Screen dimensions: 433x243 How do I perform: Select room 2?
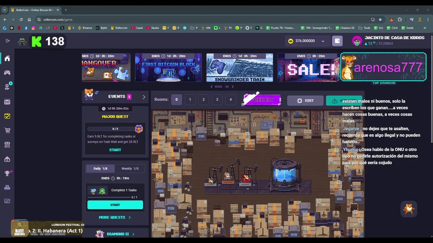pyautogui.click(x=203, y=100)
